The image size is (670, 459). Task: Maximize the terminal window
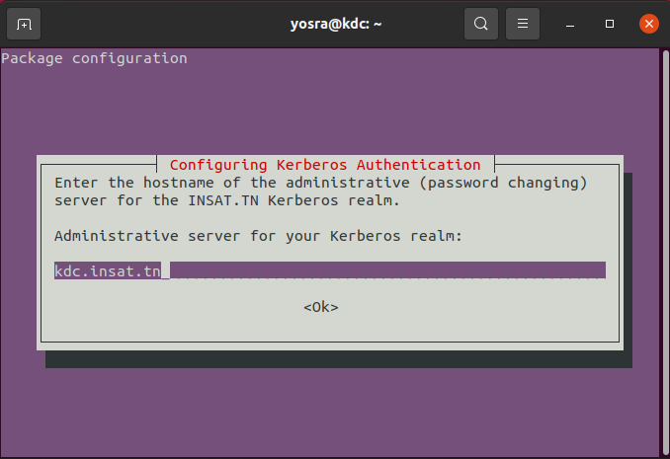click(610, 24)
